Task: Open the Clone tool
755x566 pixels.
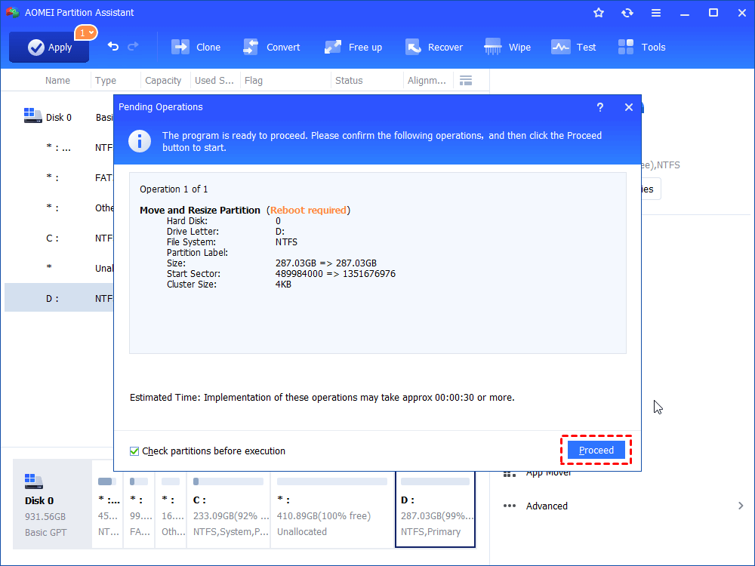Action: (196, 47)
